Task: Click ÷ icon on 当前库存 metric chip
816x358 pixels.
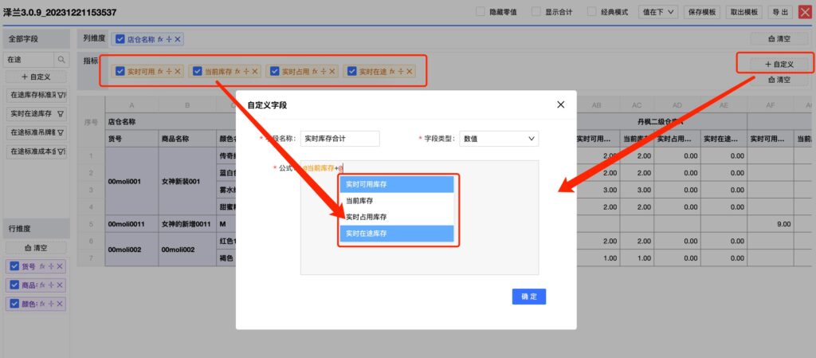Action: click(245, 71)
